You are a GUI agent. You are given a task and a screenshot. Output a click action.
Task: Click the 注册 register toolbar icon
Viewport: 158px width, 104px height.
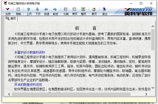(x=8, y=11)
